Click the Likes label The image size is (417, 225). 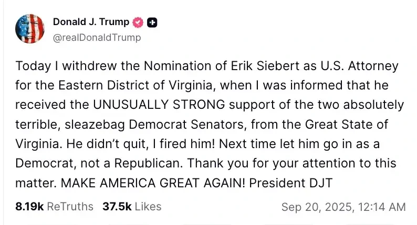[148, 206]
